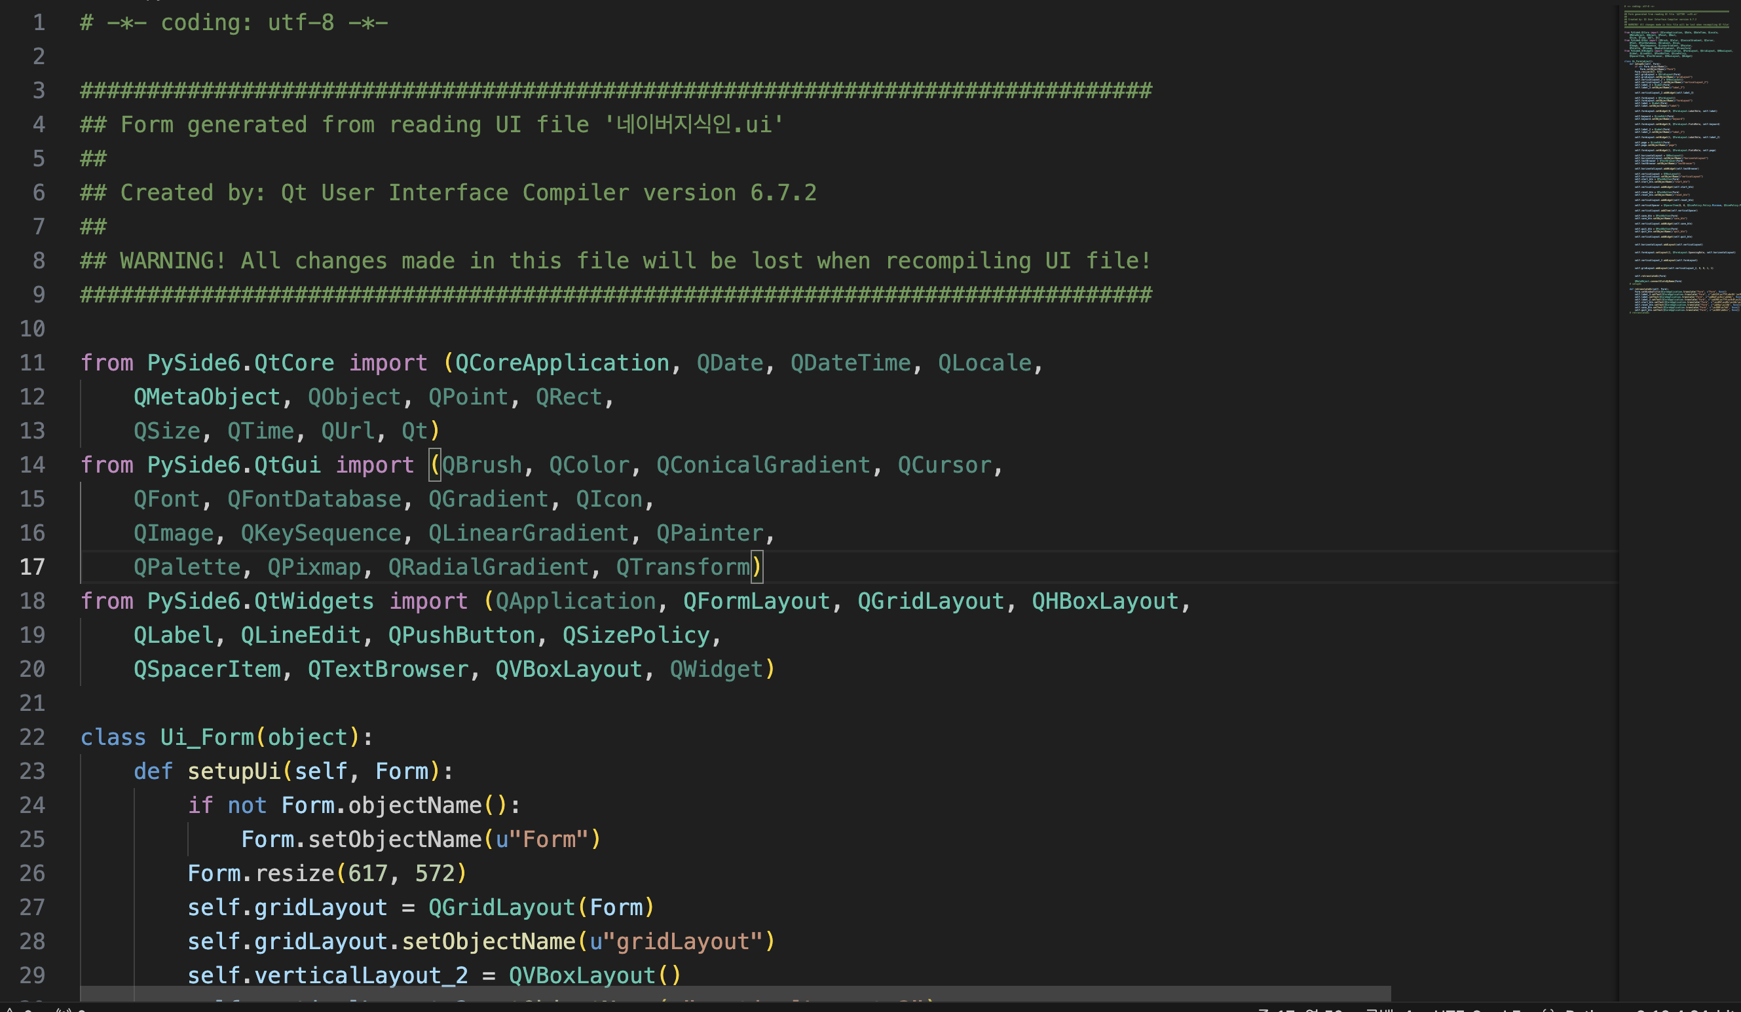Click line number 1 in the gutter
1741x1012 pixels.
pyautogui.click(x=39, y=23)
